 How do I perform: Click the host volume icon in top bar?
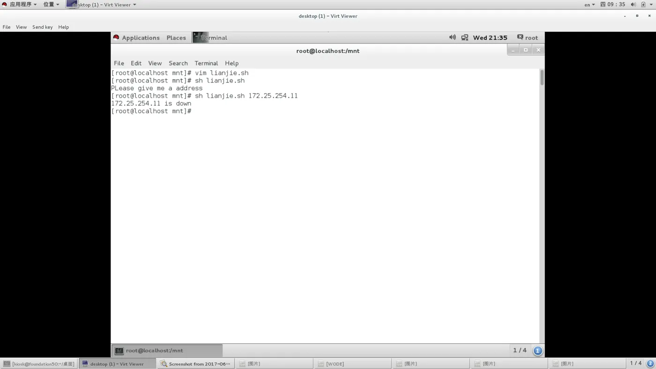pos(633,4)
